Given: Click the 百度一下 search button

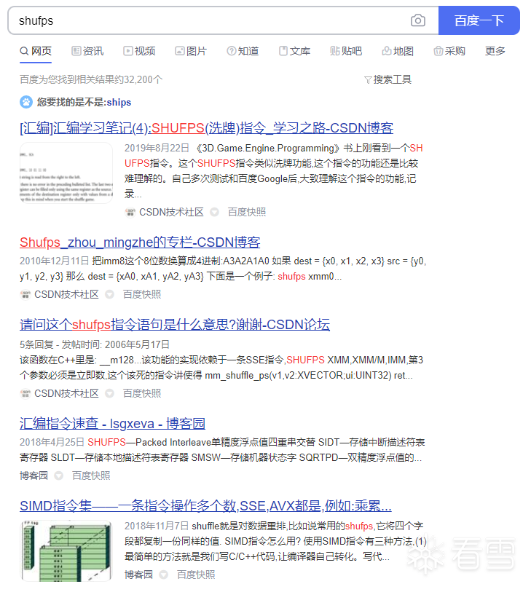Looking at the screenshot, I should click(479, 20).
